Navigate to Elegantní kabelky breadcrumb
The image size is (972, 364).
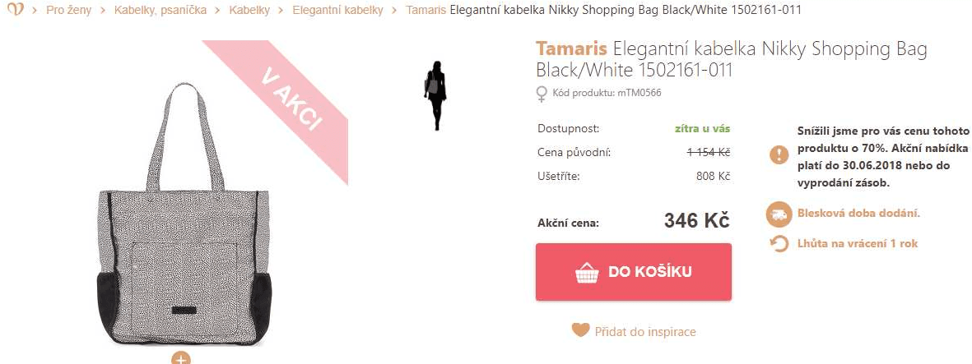pos(337,11)
